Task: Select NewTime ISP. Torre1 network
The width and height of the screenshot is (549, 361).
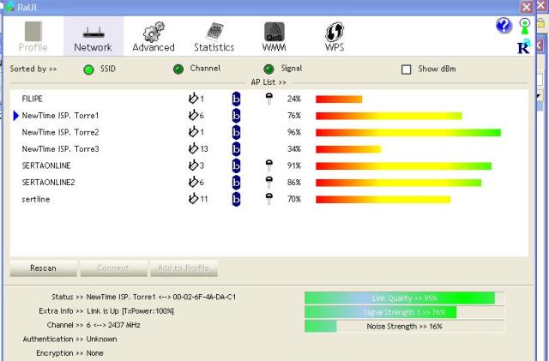Action: 268,116
